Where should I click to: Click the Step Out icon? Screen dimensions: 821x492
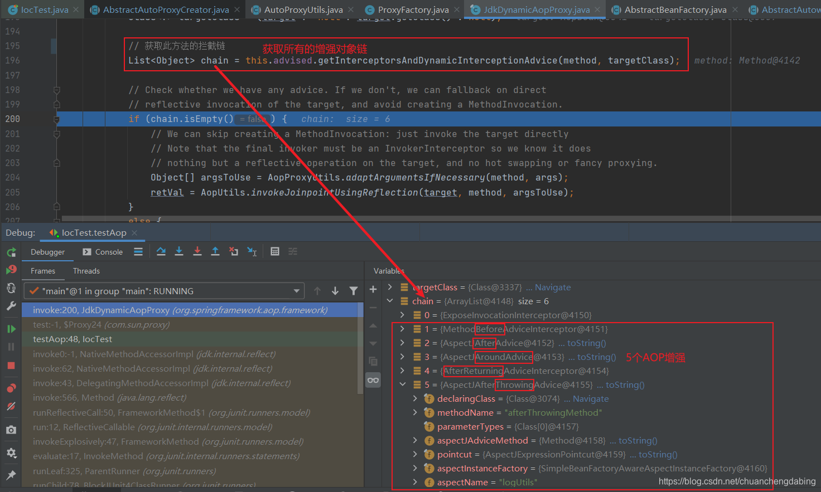tap(215, 252)
